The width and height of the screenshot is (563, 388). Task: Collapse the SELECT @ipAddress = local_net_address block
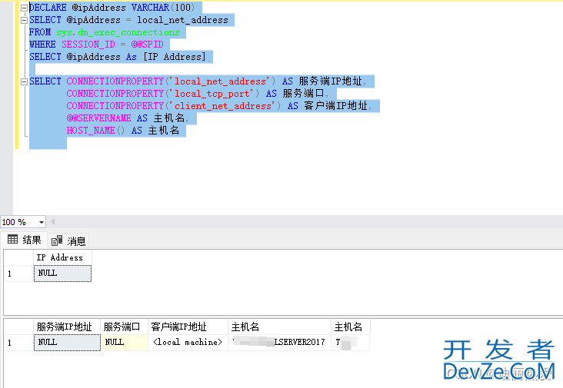[x=25, y=19]
